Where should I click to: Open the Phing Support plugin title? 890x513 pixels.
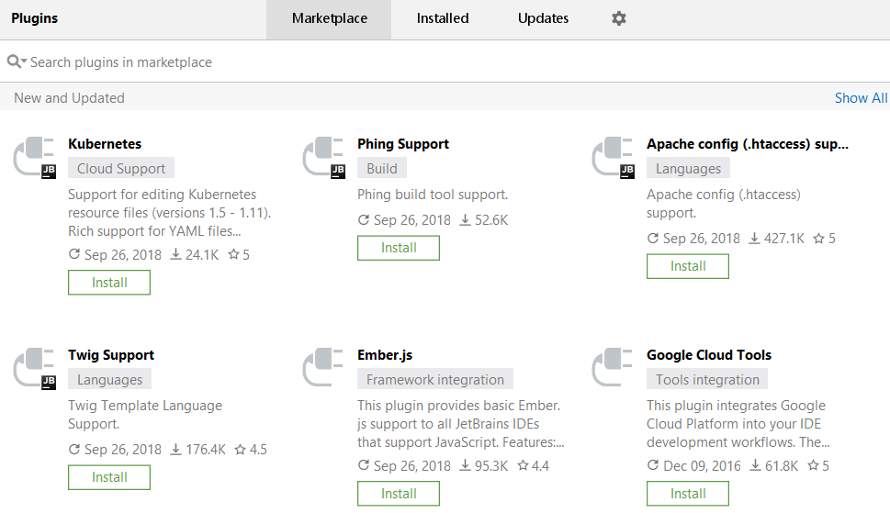(403, 144)
